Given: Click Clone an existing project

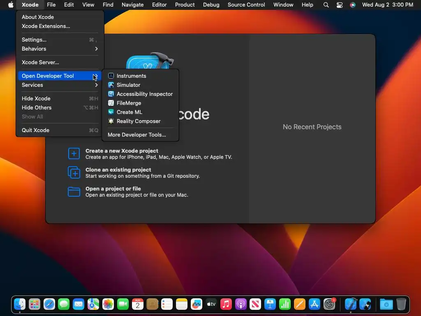Looking at the screenshot, I should click(118, 170).
